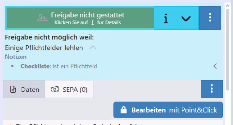
Task: Click the left arrow beside Checkliste entry
Action: [215, 66]
